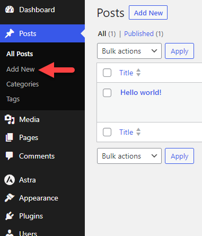Click the Add New button beside Posts heading
Image resolution: width=202 pixels, height=236 pixels.
tap(148, 13)
